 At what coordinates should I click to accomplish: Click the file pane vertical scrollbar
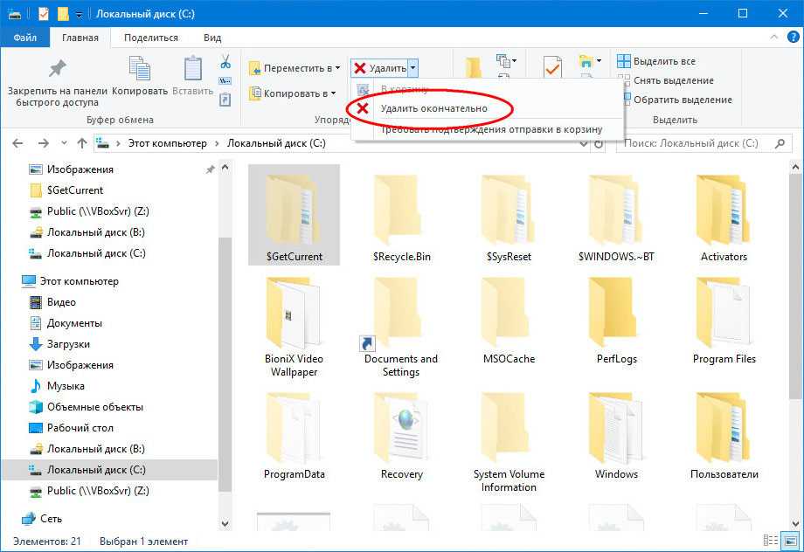coord(794,286)
